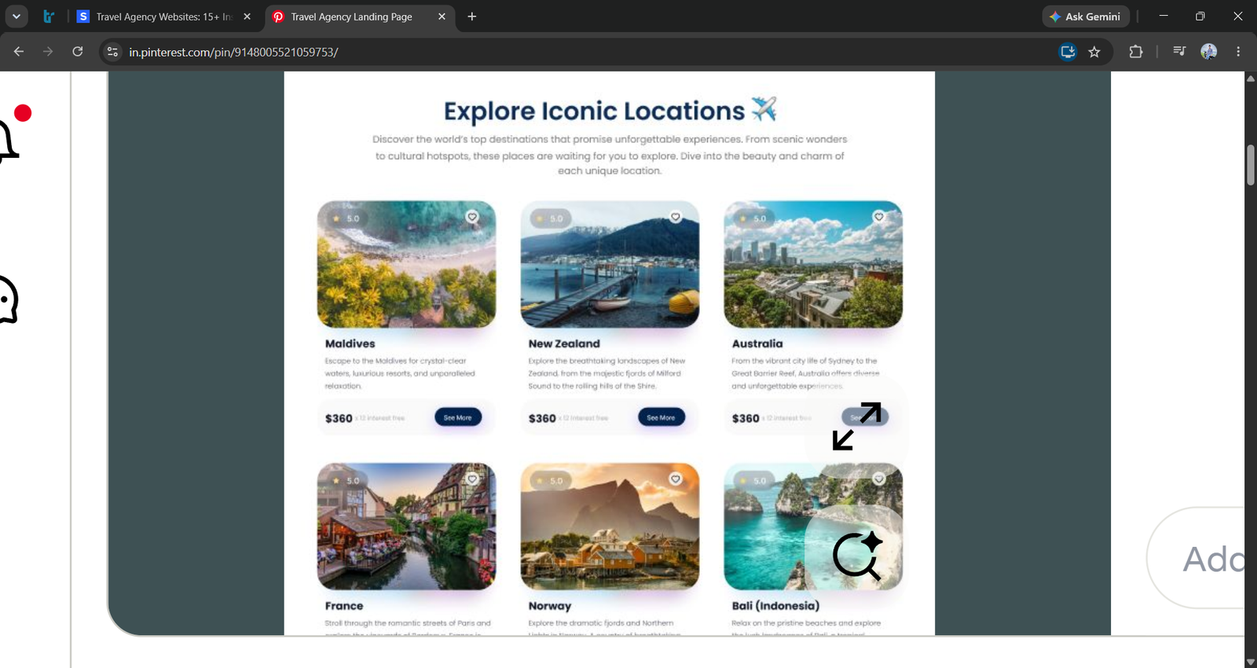This screenshot has width=1257, height=668.
Task: Click the expand image arrows icon
Action: (856, 426)
